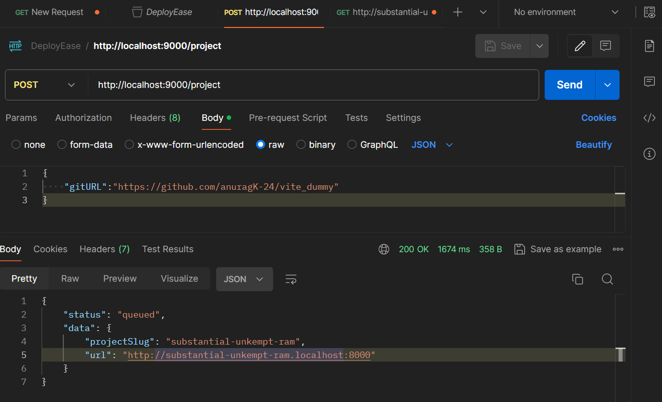Open the No environment selector
The image size is (662, 402).
[566, 12]
